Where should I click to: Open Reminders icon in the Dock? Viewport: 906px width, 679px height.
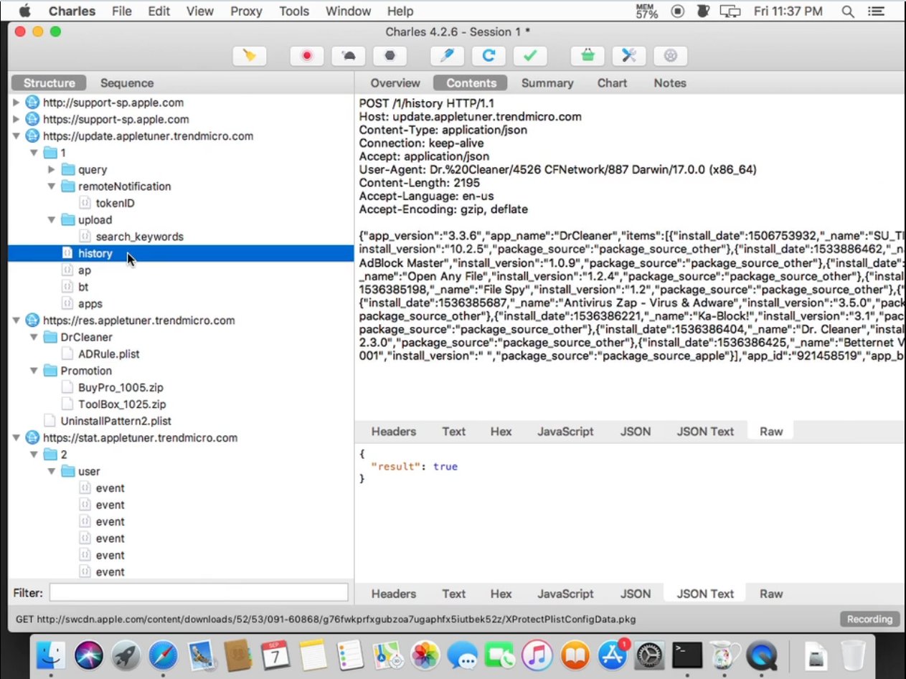[351, 655]
